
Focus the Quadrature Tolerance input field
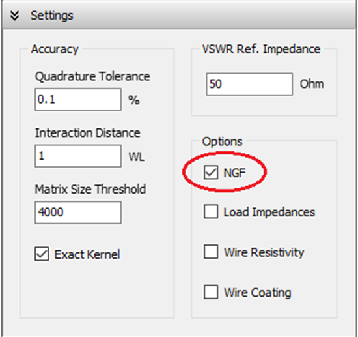click(78, 100)
